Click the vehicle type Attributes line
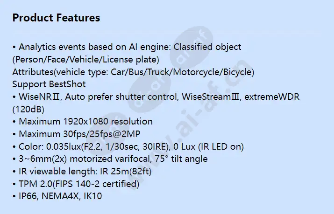This screenshot has width=334, height=214. (x=133, y=72)
